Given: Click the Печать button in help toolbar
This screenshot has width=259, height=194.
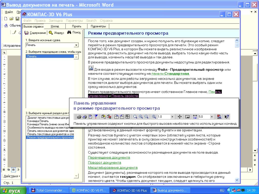Looking at the screenshot, I should [77, 26].
